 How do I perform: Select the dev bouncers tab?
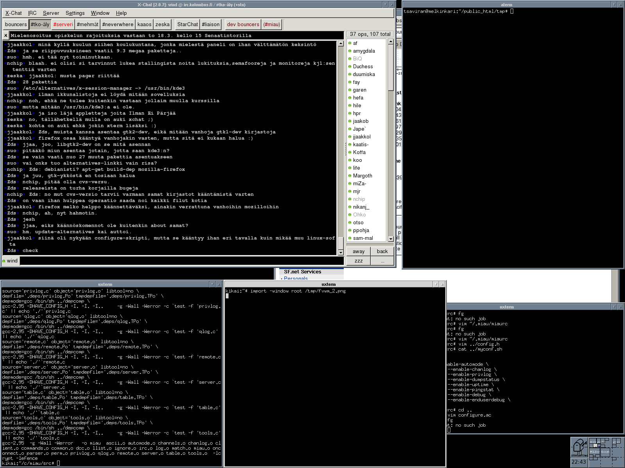pos(243,24)
